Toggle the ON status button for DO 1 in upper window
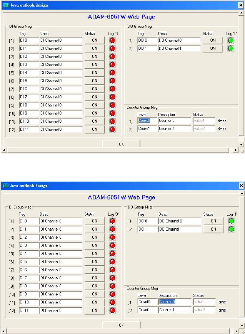This screenshot has height=334, width=245. (213, 48)
